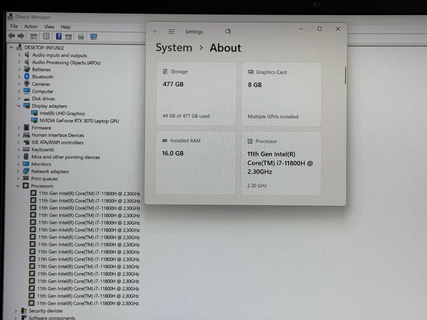Open the Action menu in Device Manager
This screenshot has height=320, width=427.
31,27
